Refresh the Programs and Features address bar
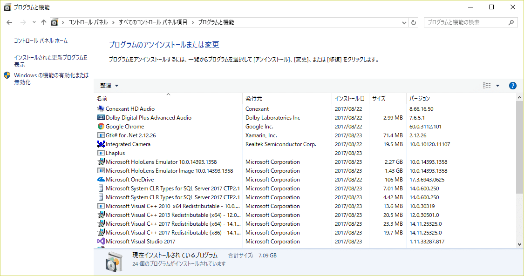This screenshot has width=524, height=276. 414,22
